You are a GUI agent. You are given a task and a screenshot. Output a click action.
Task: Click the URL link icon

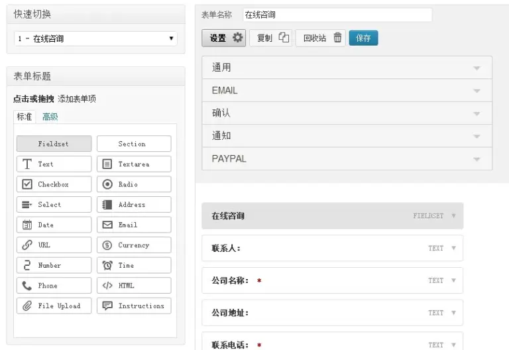click(x=27, y=245)
